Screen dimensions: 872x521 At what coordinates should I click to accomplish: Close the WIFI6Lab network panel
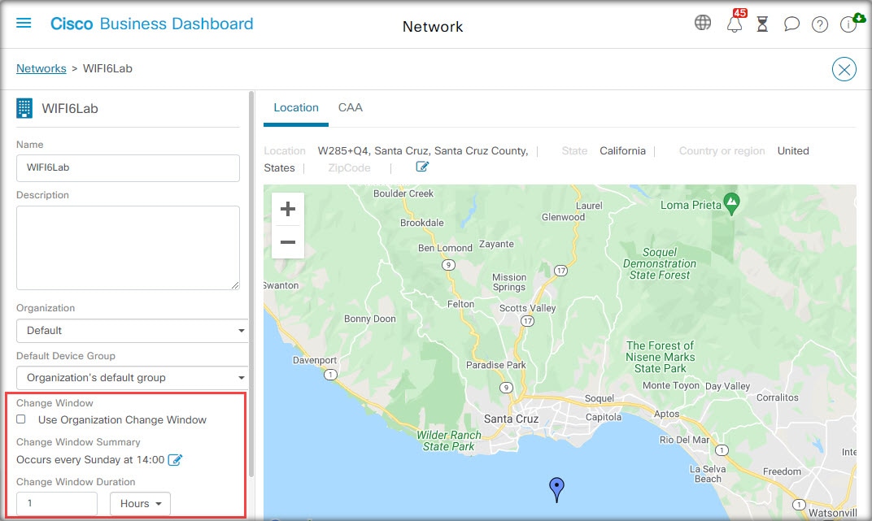844,69
